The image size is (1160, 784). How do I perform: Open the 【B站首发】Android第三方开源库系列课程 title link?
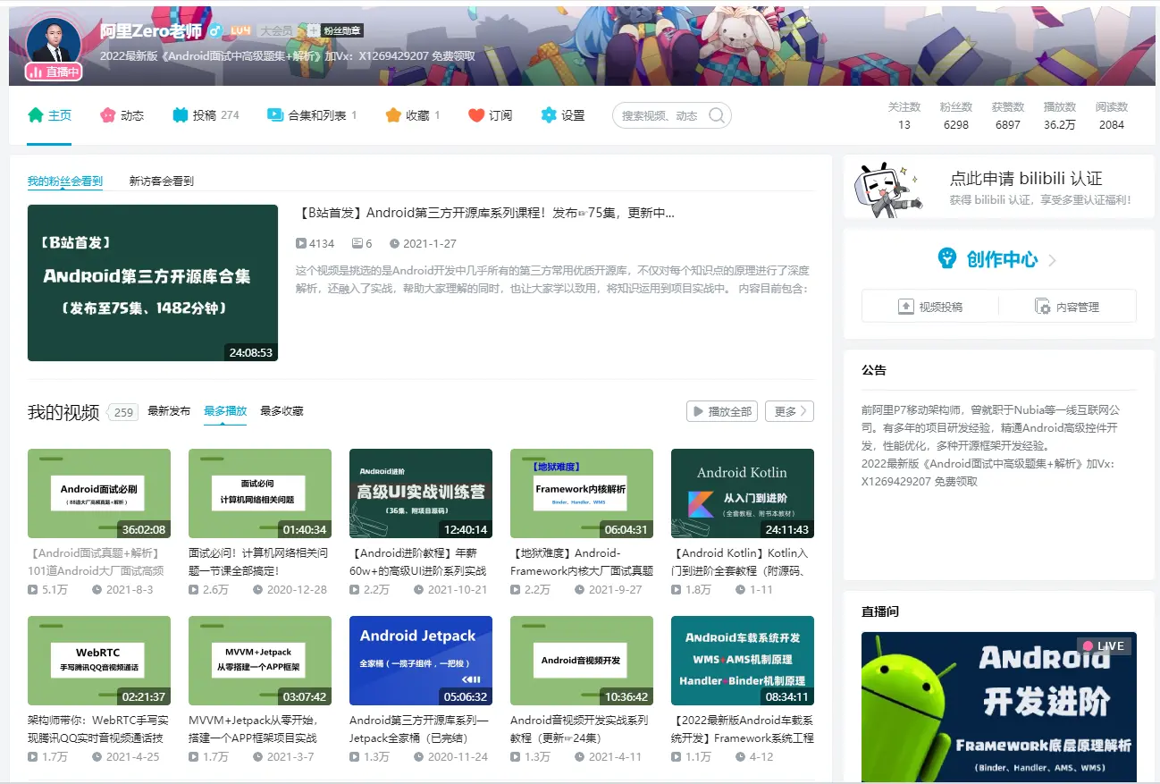tap(485, 213)
